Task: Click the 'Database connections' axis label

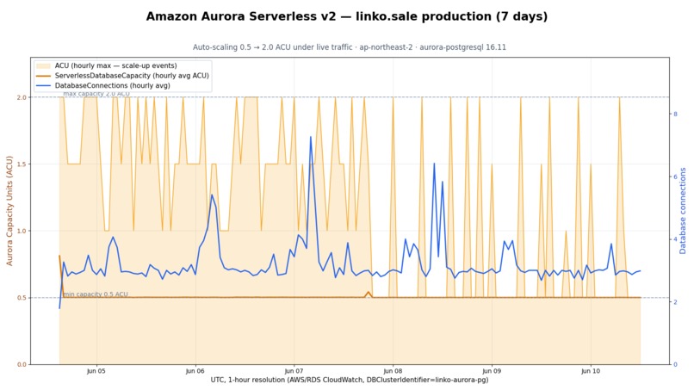Action: 683,211
